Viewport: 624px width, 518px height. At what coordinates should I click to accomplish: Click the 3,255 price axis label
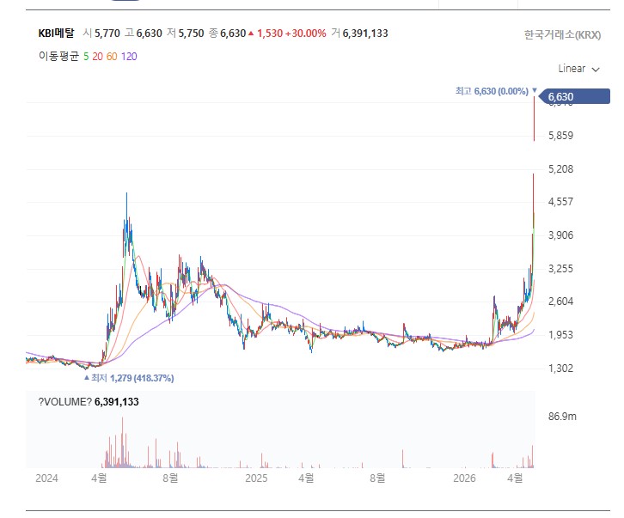560,269
